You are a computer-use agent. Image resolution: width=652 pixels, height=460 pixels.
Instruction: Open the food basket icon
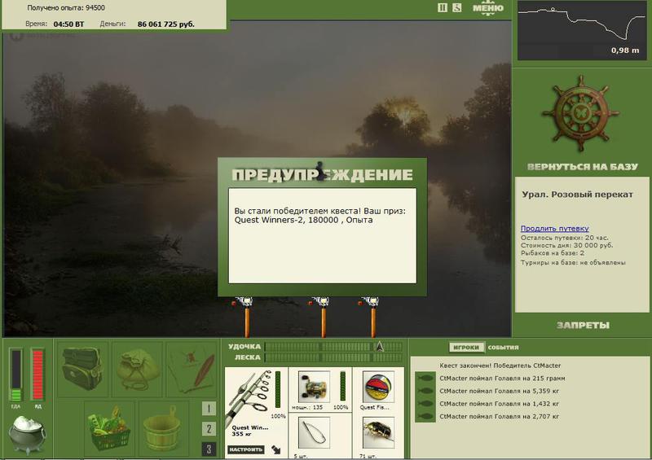point(109,428)
